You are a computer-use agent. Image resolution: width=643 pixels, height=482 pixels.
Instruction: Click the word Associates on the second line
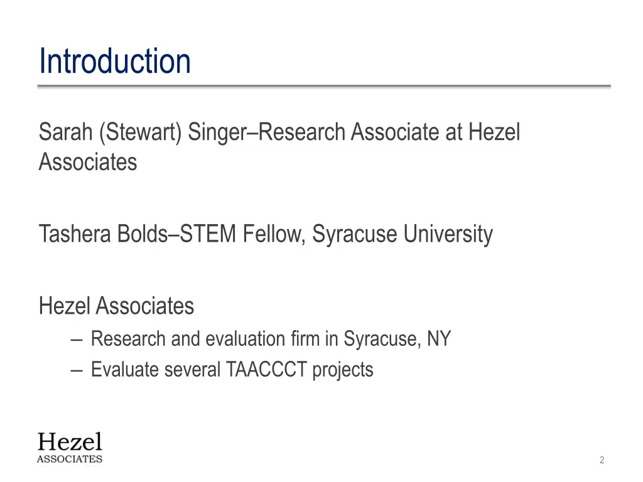point(88,162)
